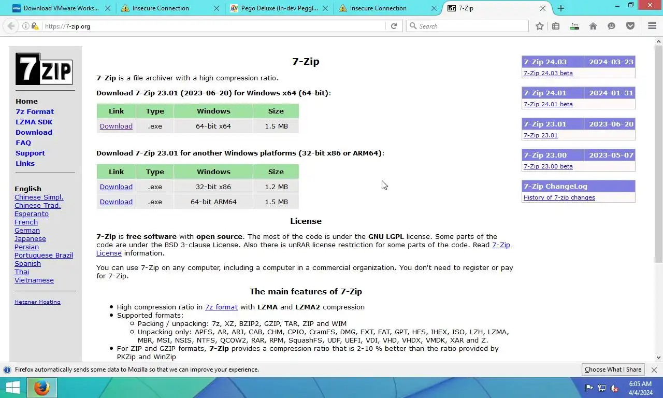Click the network icon in system tray
Image resolution: width=663 pixels, height=398 pixels.
click(x=602, y=388)
